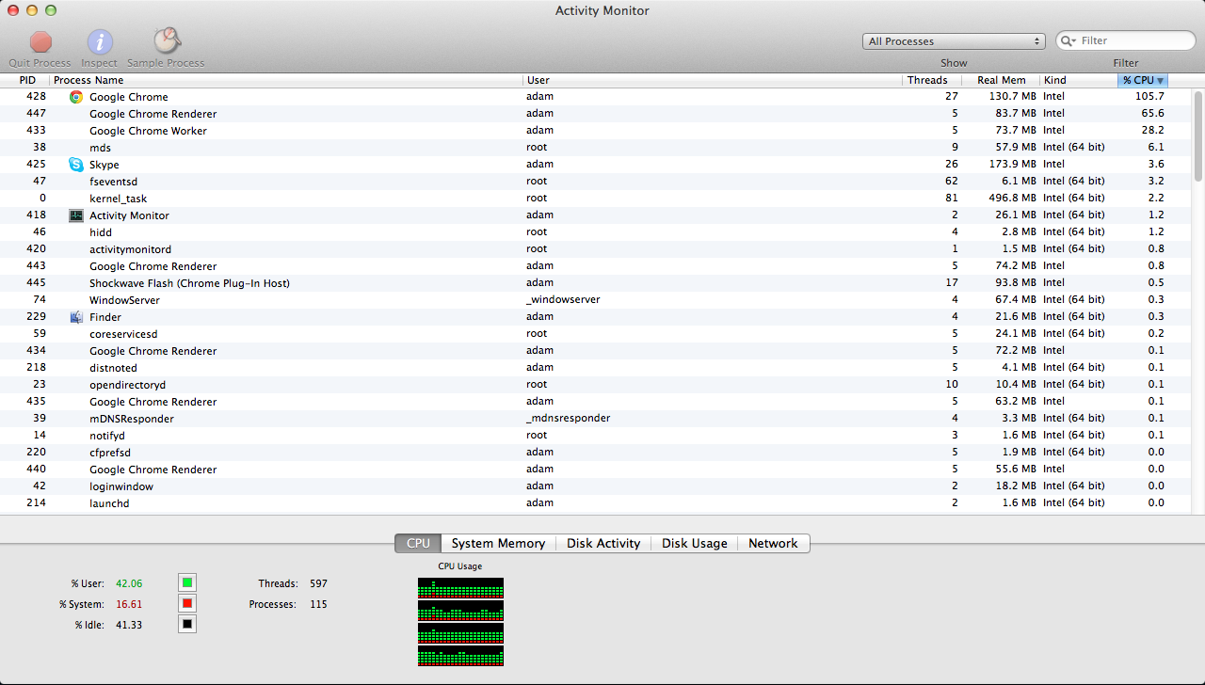Sort by the Process Name column header
The width and height of the screenshot is (1205, 685).
[x=286, y=80]
